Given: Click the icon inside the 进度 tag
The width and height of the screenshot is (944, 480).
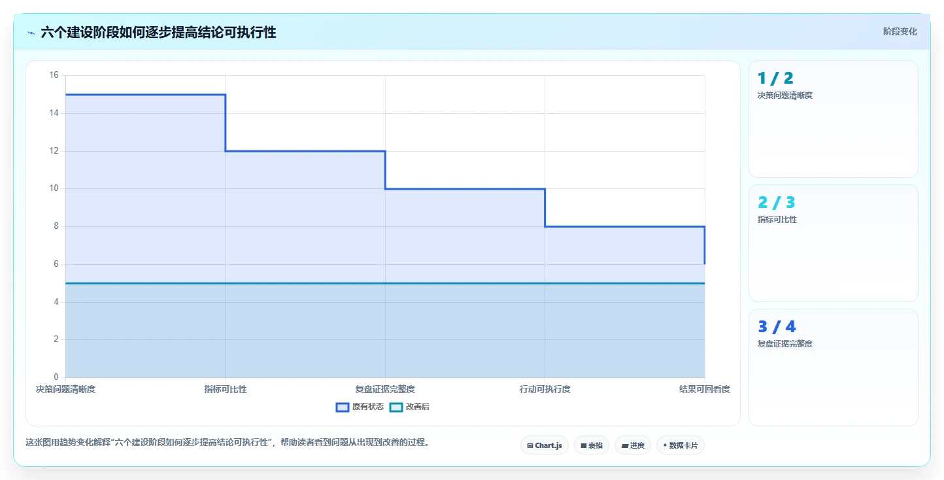Looking at the screenshot, I should coord(625,445).
